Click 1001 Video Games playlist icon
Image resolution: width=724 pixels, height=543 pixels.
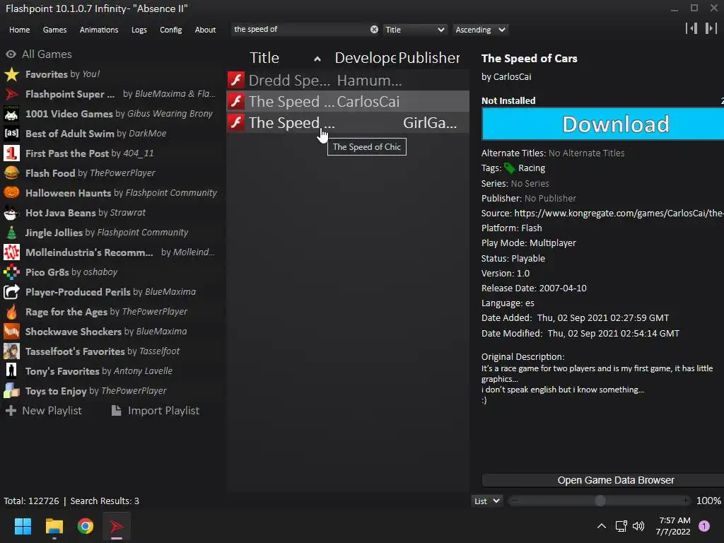tap(11, 114)
